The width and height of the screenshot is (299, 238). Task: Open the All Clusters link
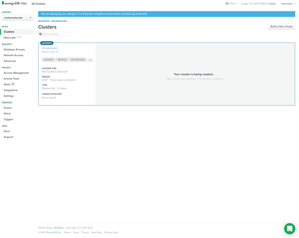point(38,4)
